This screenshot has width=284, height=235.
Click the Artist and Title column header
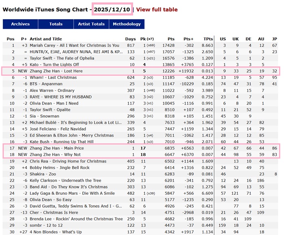point(46,39)
